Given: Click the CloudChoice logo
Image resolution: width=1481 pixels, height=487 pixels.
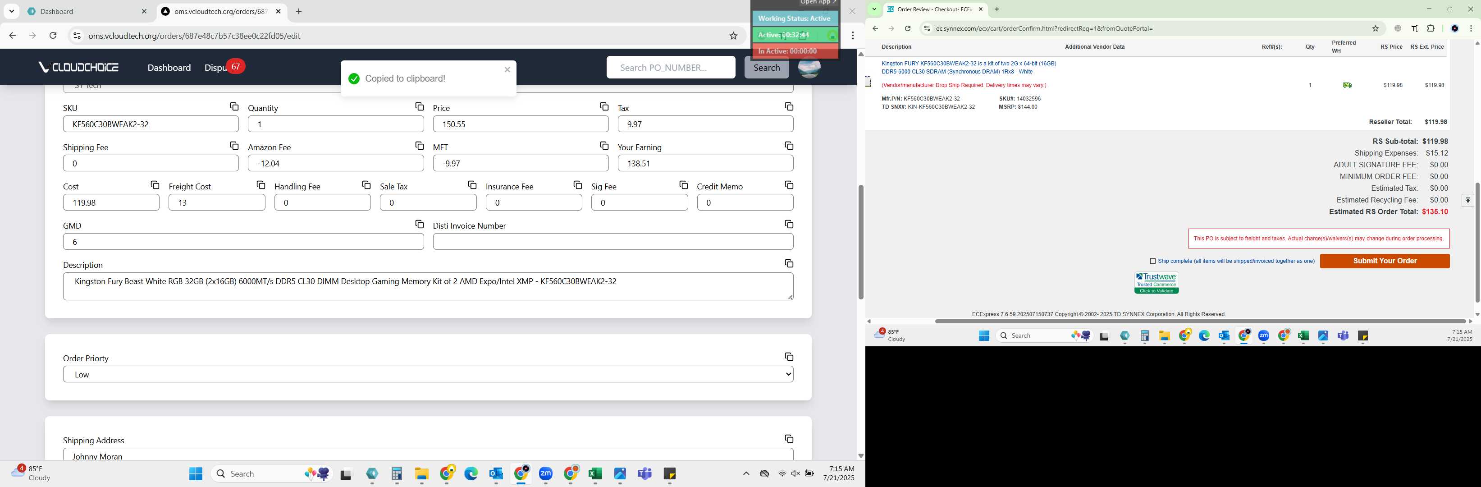Looking at the screenshot, I should (78, 67).
